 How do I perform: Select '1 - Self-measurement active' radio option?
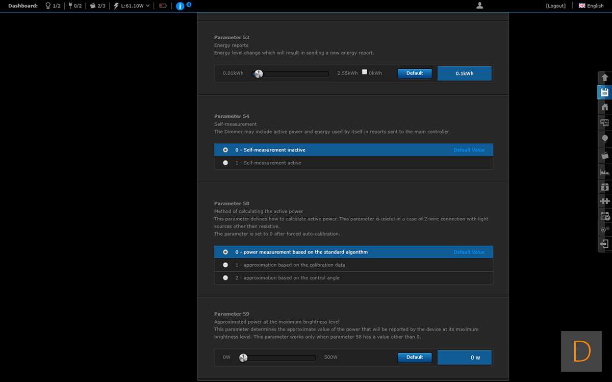point(225,163)
